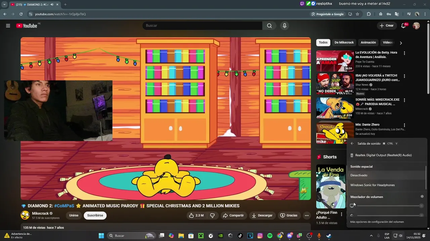Image resolution: width=430 pixels, height=241 pixels.
Task: Click the Google Translate extension icon
Action: pyautogui.click(x=397, y=14)
